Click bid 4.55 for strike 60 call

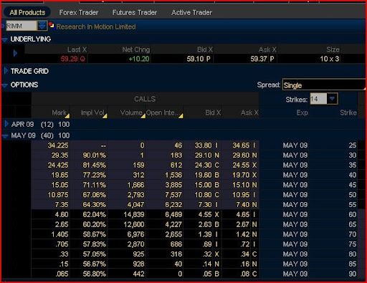pos(205,214)
